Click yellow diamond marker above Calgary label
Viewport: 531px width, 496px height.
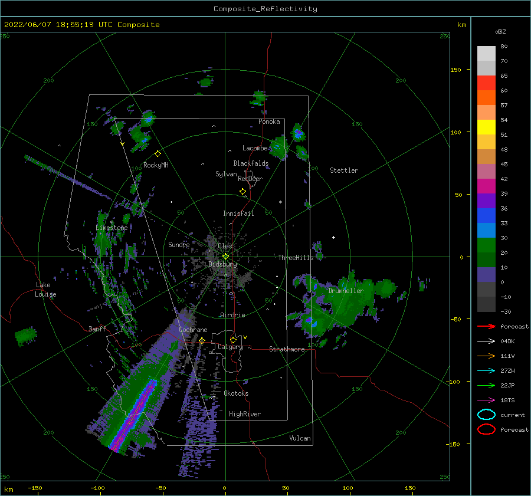click(x=233, y=340)
